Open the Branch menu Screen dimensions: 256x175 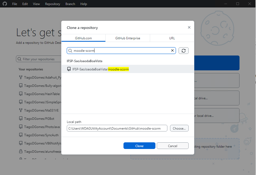pos(70,4)
